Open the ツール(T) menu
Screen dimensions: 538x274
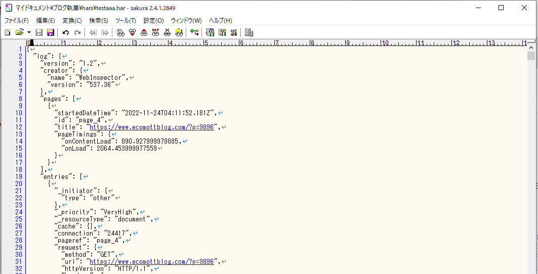tap(126, 21)
